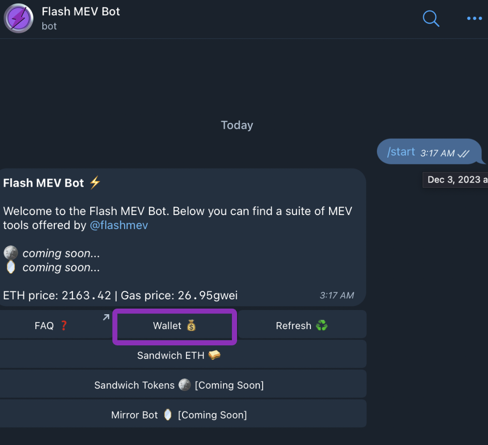Open the @flashmev mention link
Viewport: 488px width, 445px height.
(x=119, y=225)
